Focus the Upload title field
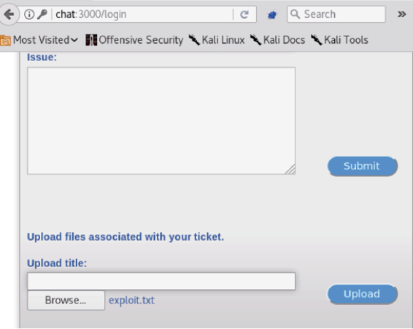 tap(161, 281)
